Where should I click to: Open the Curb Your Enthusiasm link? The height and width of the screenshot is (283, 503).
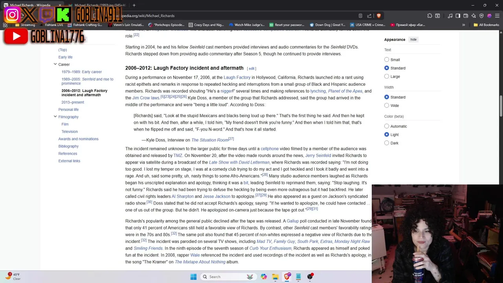pos(270,248)
